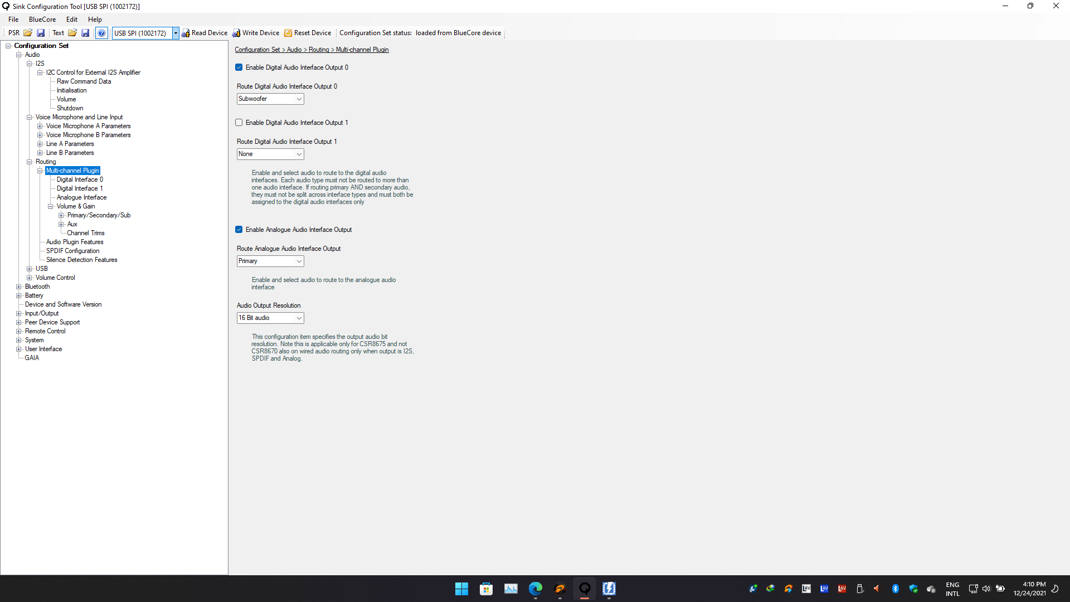Open night-mode notification moon icon
Screen dimensions: 1070x602
point(1054,589)
